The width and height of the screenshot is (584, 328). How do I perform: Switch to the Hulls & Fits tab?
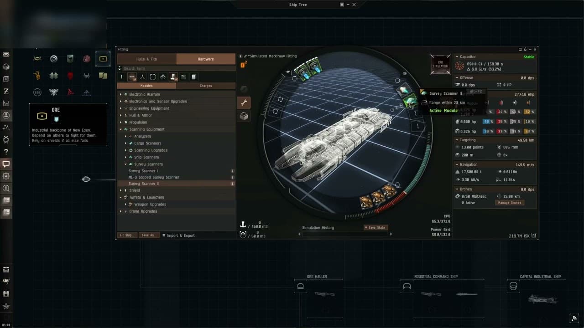[146, 59]
